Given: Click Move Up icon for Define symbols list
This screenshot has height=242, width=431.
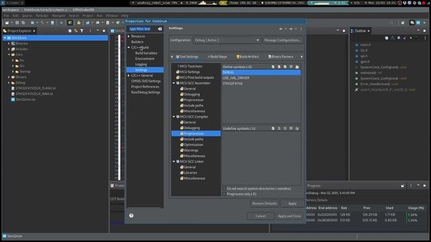Looking at the screenshot, I should tap(291, 67).
